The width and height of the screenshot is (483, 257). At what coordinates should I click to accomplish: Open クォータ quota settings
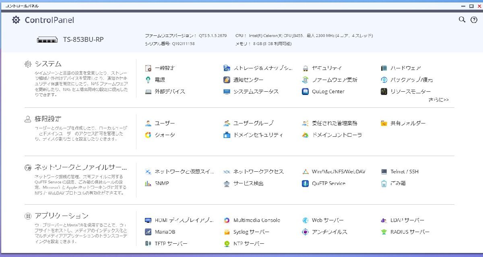pyautogui.click(x=160, y=135)
